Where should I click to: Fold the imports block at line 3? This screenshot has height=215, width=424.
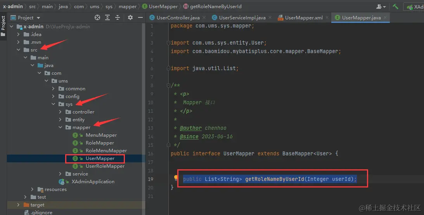(x=168, y=43)
